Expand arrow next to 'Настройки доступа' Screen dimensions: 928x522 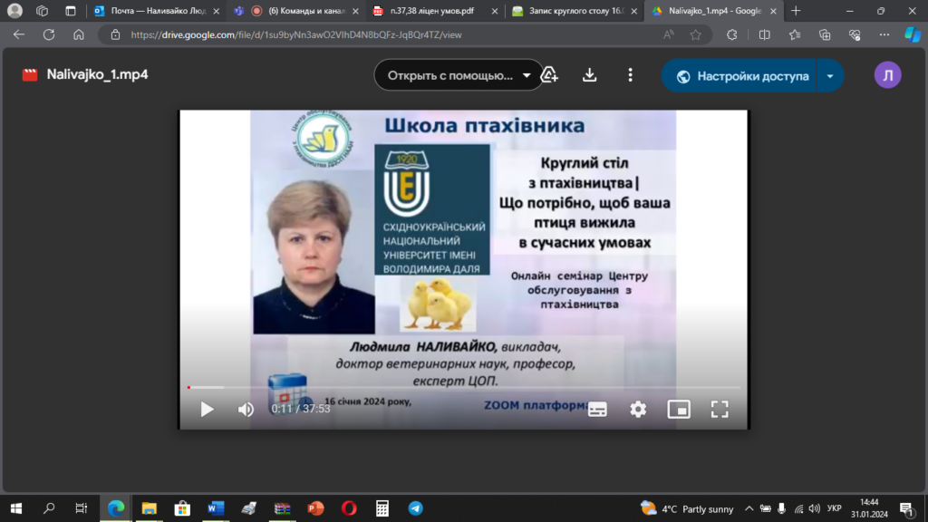tap(830, 76)
